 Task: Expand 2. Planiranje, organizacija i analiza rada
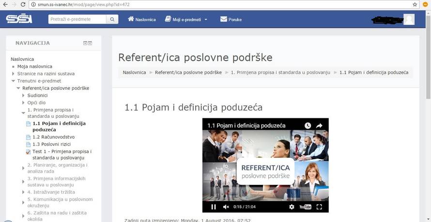click(23, 168)
